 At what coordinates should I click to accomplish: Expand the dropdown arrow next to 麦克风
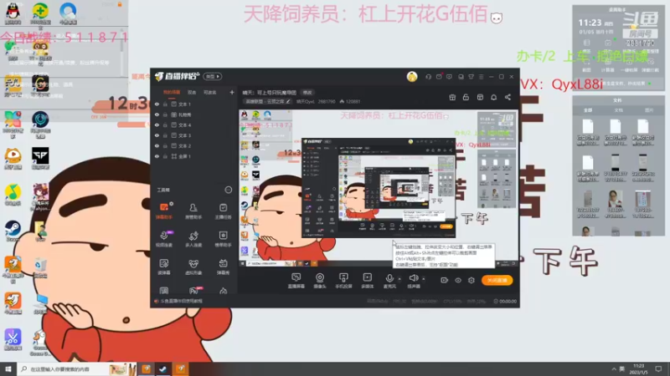399,279
